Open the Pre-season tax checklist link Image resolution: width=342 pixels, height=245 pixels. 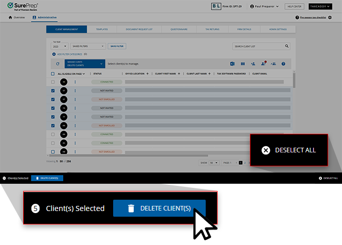click(313, 17)
